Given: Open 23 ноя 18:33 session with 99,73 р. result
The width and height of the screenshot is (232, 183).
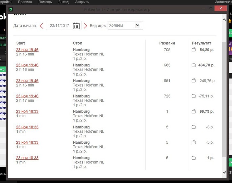Looking at the screenshot, I should tap(27, 111).
